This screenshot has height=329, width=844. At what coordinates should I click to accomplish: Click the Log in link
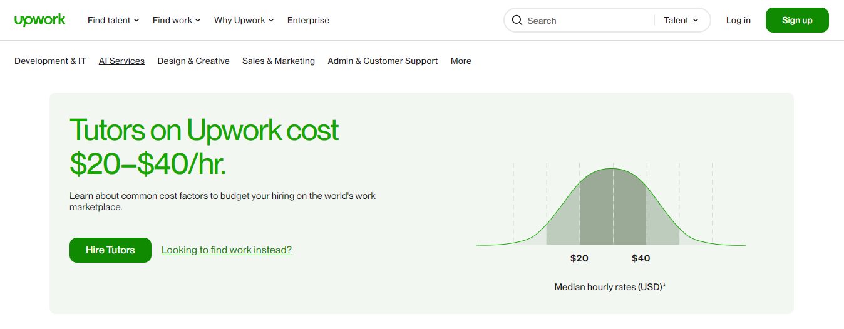(x=738, y=20)
